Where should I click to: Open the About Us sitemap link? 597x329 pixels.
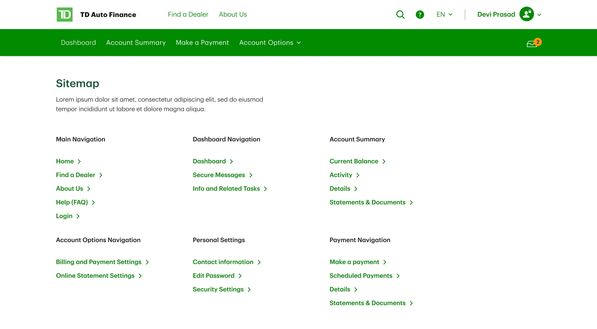click(x=73, y=189)
